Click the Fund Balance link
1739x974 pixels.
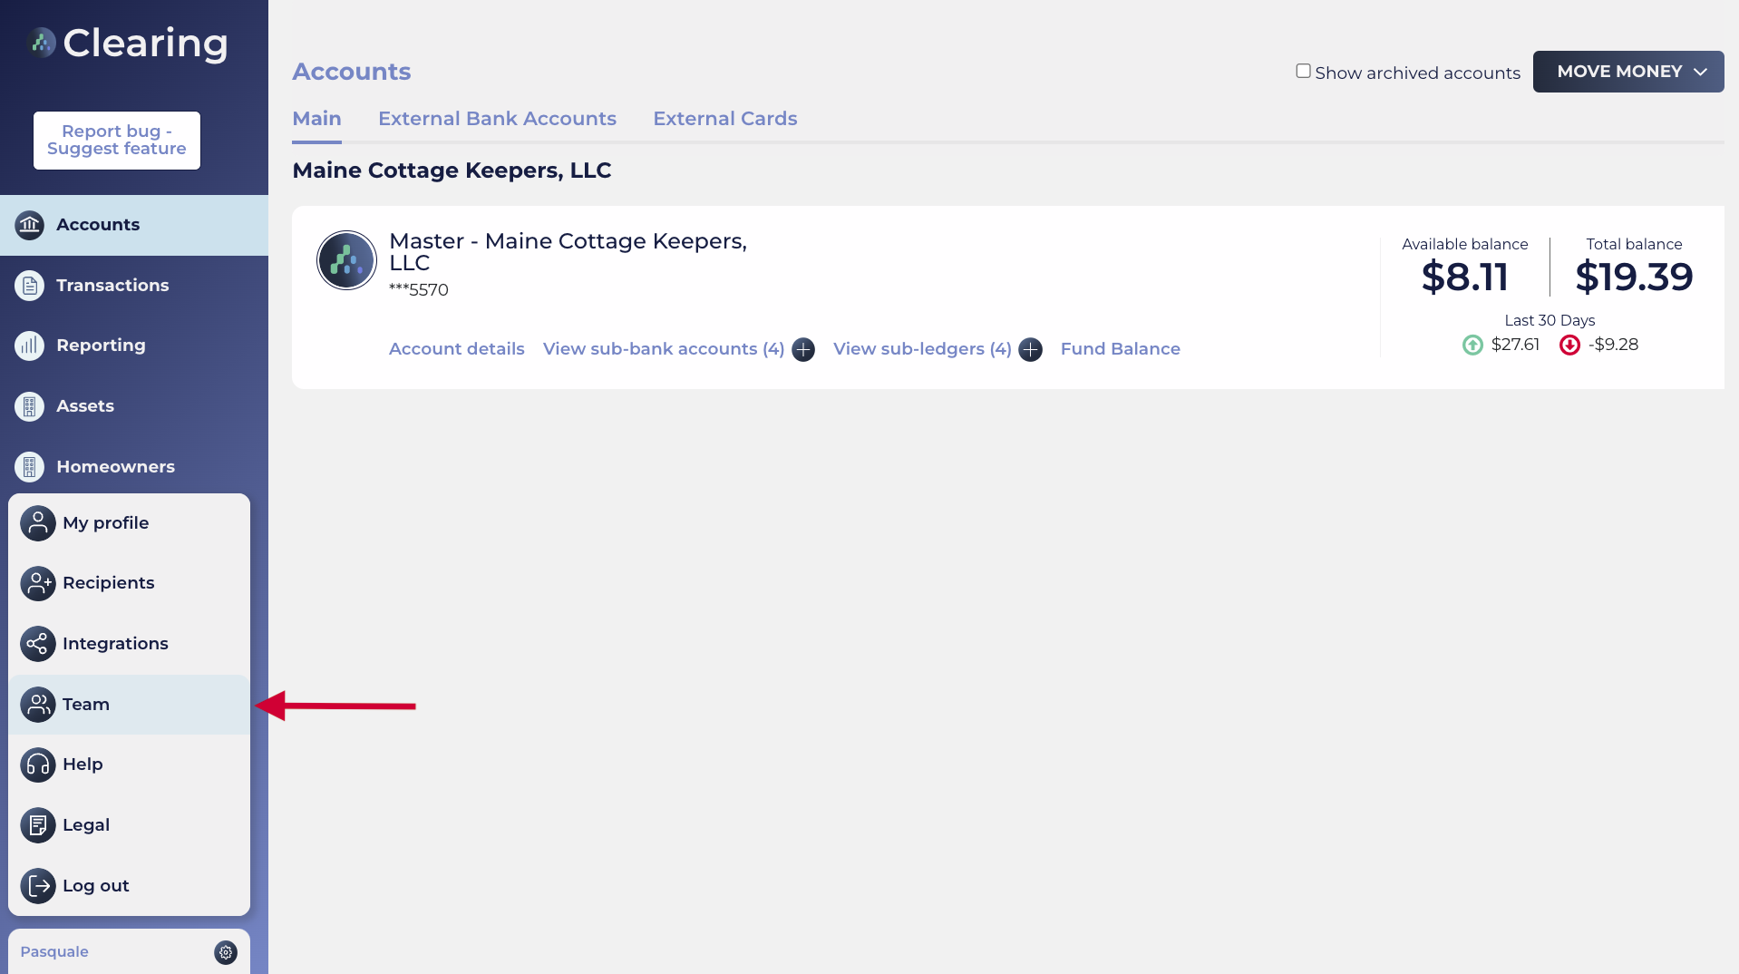1120,349
